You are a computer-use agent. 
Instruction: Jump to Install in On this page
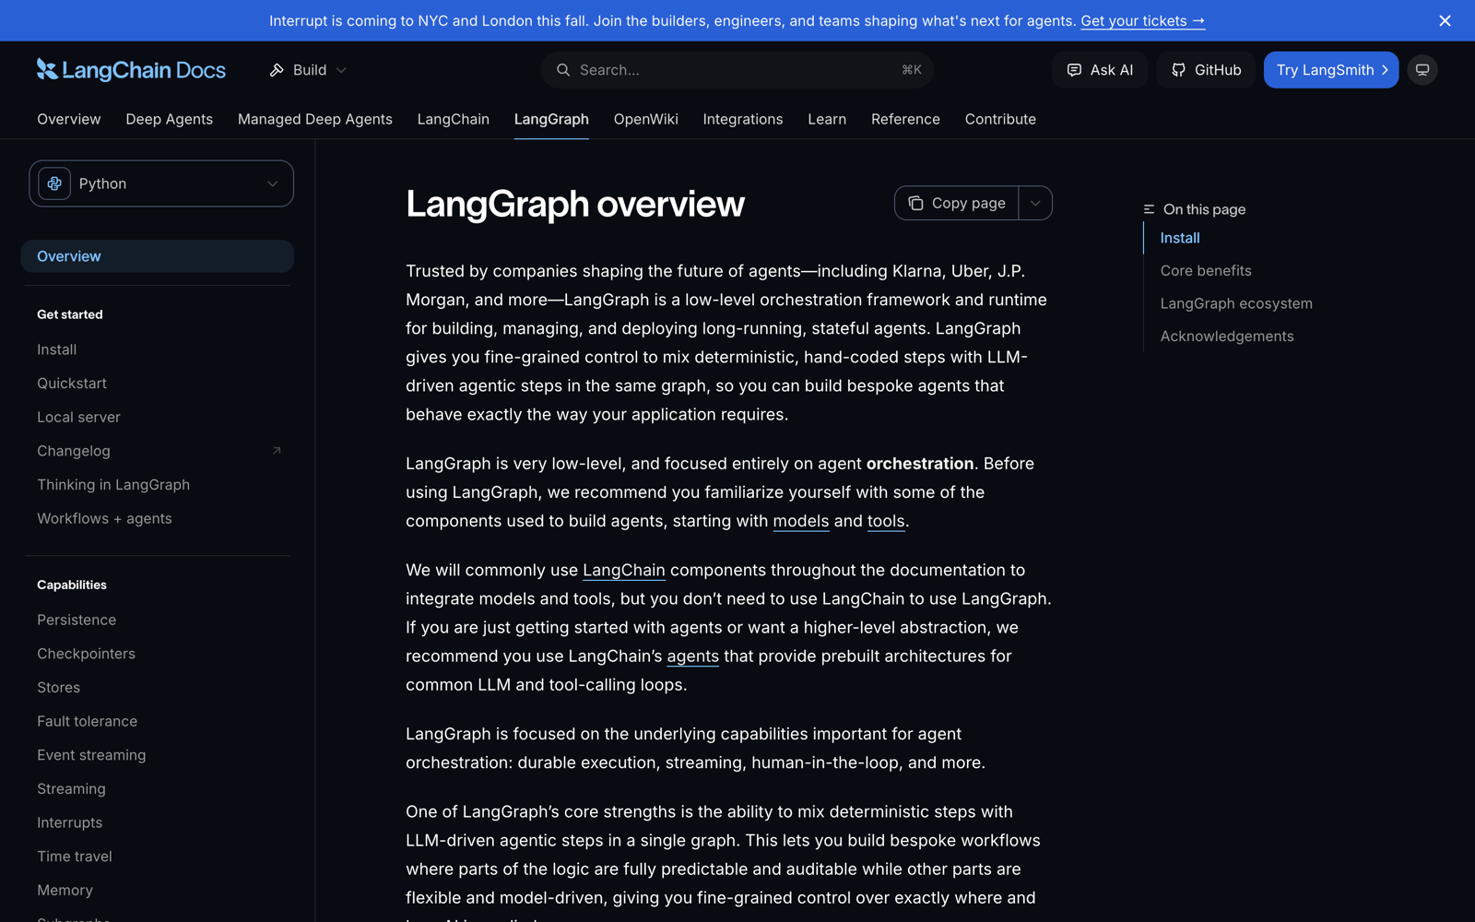[x=1180, y=238]
